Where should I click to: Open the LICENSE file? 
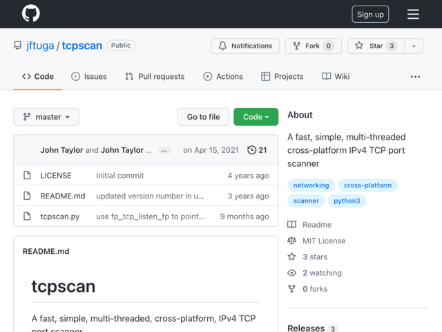tap(56, 176)
